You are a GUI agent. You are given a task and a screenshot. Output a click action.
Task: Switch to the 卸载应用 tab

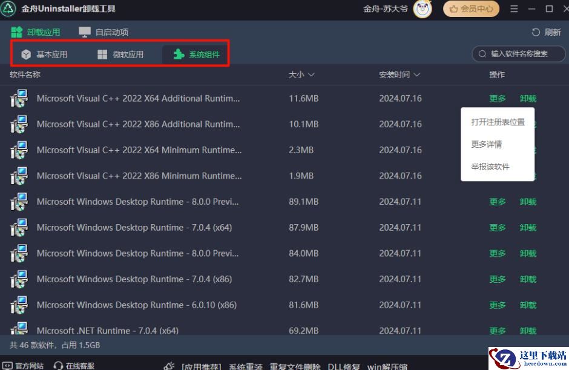pyautogui.click(x=36, y=32)
